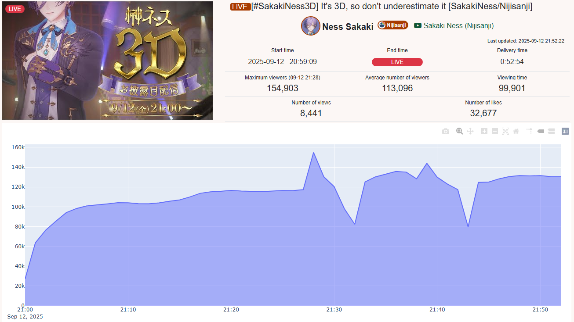The image size is (574, 322).
Task: Click the number of views 8,441
Action: point(311,113)
